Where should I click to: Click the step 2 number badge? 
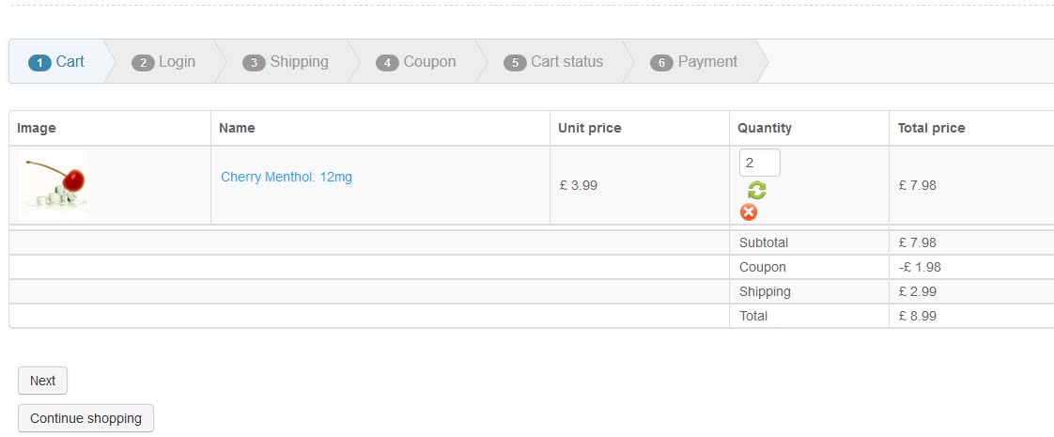point(143,63)
